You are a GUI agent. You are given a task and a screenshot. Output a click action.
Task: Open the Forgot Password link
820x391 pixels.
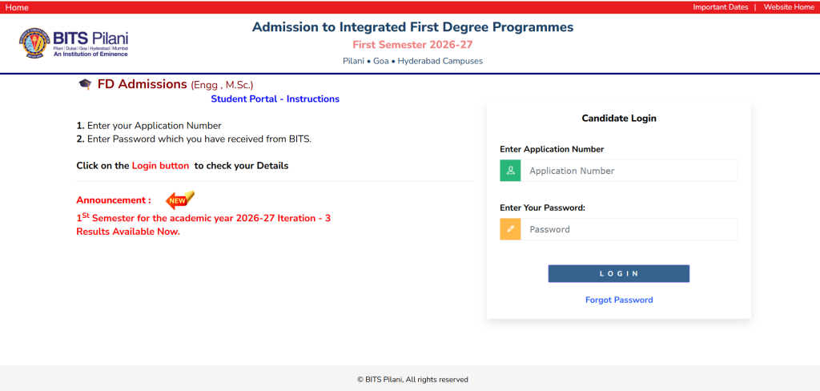pyautogui.click(x=619, y=300)
